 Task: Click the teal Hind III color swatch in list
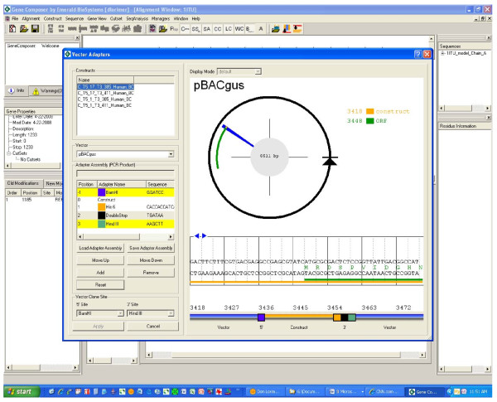coord(101,224)
